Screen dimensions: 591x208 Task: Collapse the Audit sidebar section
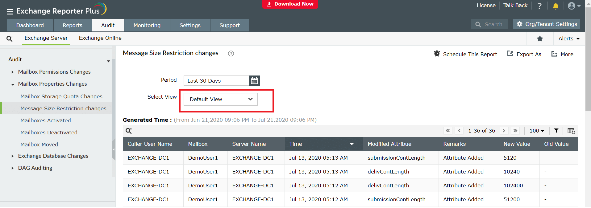click(108, 61)
